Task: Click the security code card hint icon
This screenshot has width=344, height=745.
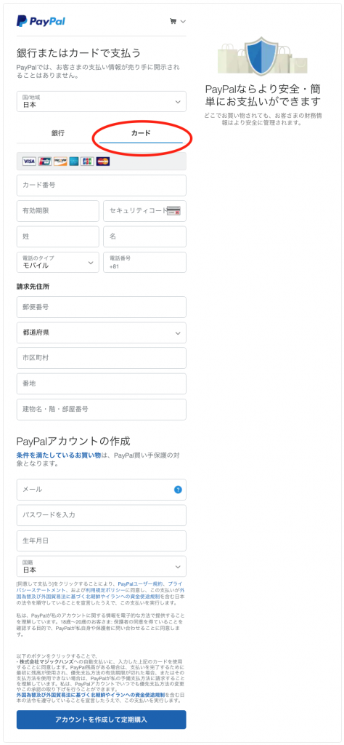Action: 174,210
